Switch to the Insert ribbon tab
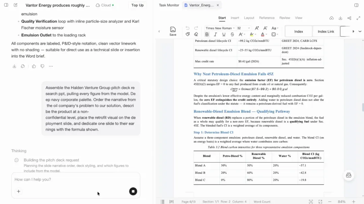Screen dimensions: 364x204 tap(235, 18)
